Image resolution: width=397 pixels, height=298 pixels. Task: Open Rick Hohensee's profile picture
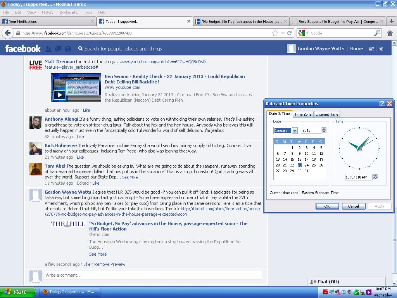pyautogui.click(x=35, y=149)
